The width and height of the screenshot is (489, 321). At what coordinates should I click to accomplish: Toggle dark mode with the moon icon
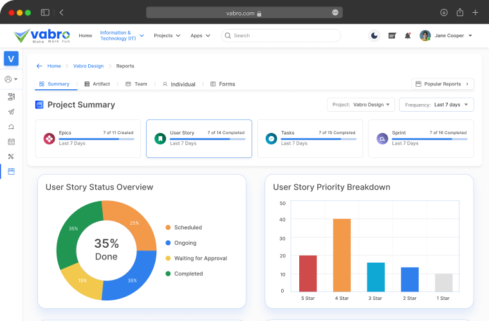point(374,35)
